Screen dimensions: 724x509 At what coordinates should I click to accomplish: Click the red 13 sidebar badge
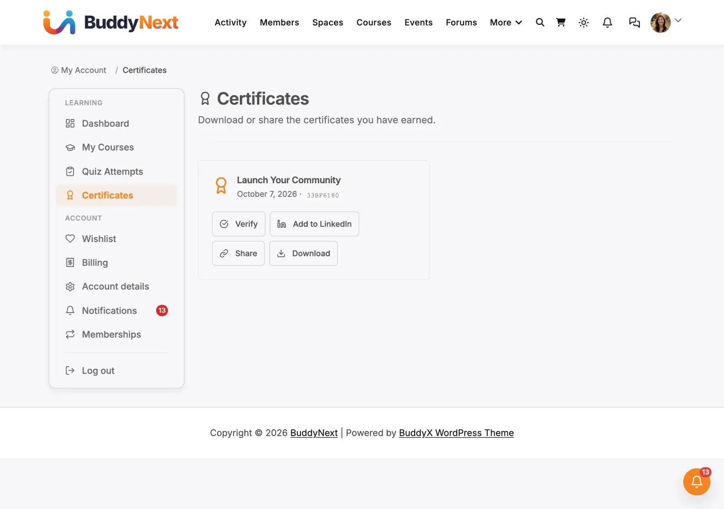[162, 310]
